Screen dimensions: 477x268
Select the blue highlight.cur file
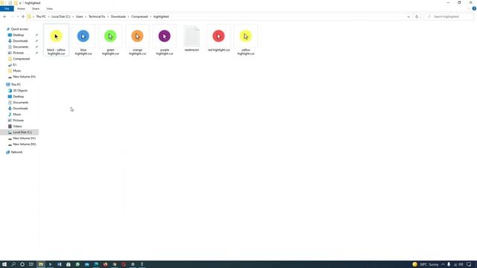point(83,39)
